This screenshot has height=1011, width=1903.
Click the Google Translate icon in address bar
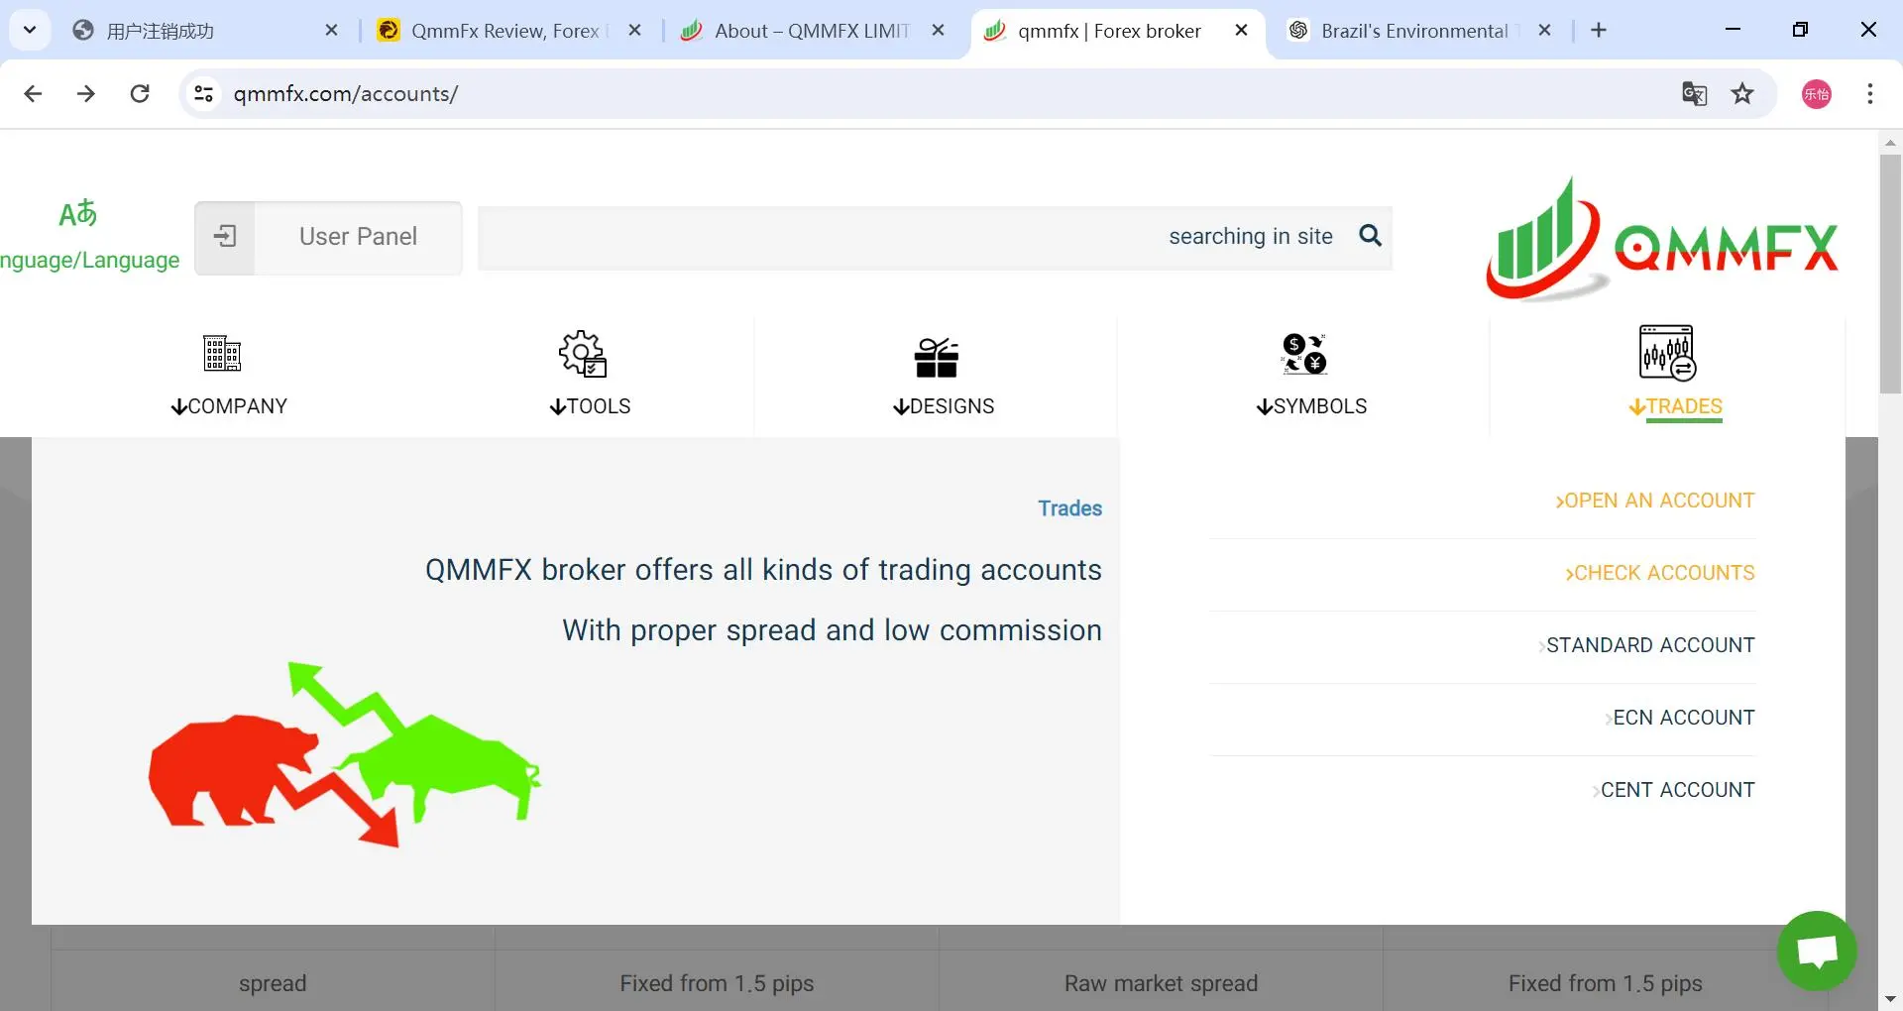pos(1694,94)
